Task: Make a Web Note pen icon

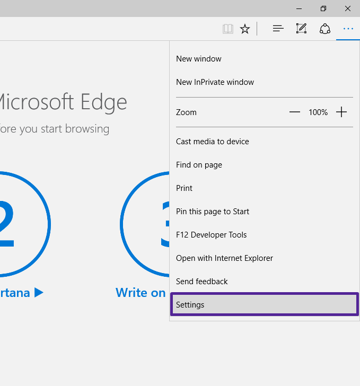Action: pyautogui.click(x=301, y=29)
